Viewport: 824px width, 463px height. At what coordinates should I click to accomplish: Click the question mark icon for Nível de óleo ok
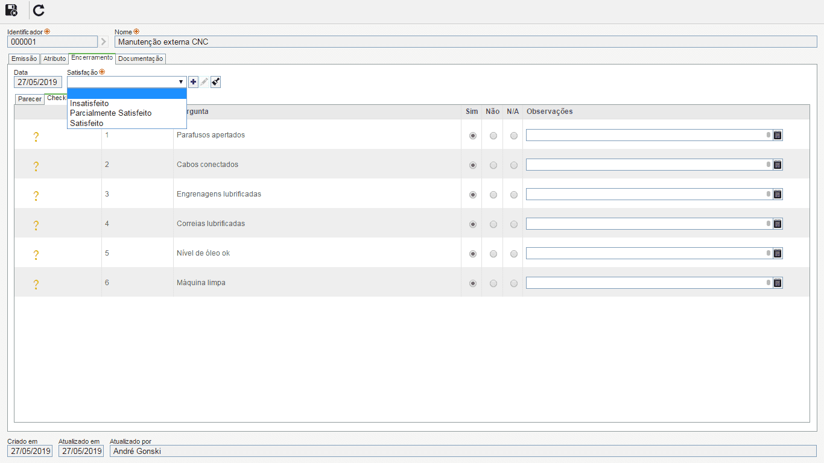(36, 255)
